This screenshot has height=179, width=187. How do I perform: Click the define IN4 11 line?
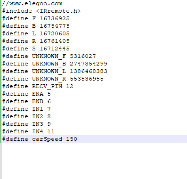coord(28,131)
